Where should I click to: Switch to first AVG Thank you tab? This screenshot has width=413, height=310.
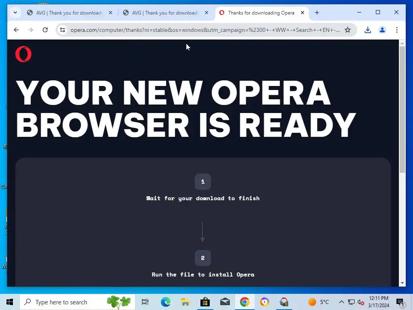click(x=69, y=13)
